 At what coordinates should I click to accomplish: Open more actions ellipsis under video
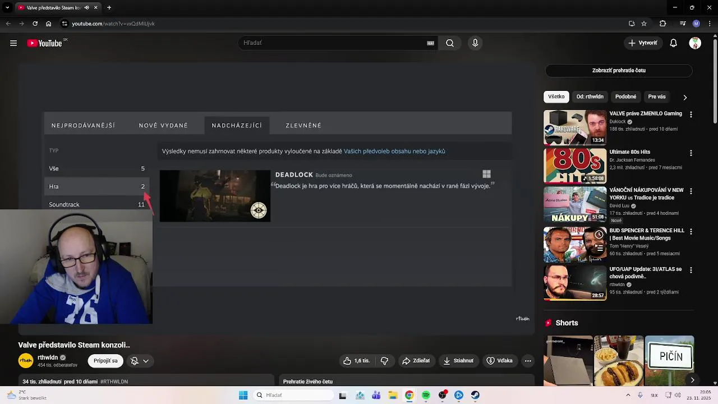(528, 361)
